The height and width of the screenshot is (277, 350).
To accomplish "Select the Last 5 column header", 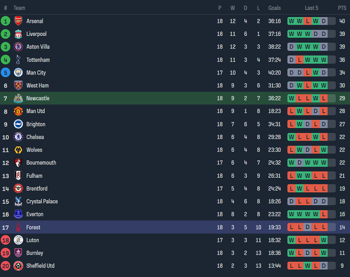I will (311, 8).
